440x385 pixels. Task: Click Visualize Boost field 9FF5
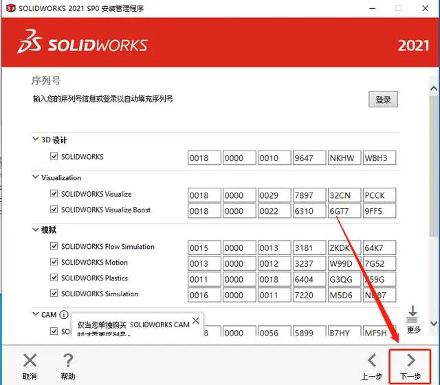379,211
